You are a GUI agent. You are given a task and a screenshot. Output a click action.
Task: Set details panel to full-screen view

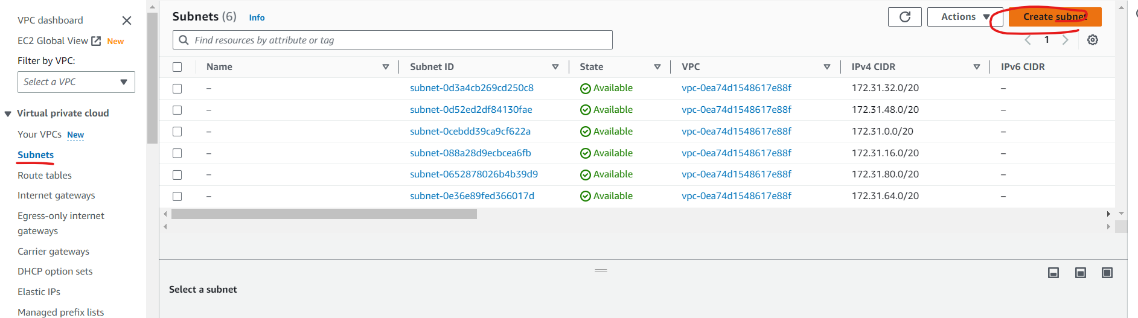(1107, 273)
